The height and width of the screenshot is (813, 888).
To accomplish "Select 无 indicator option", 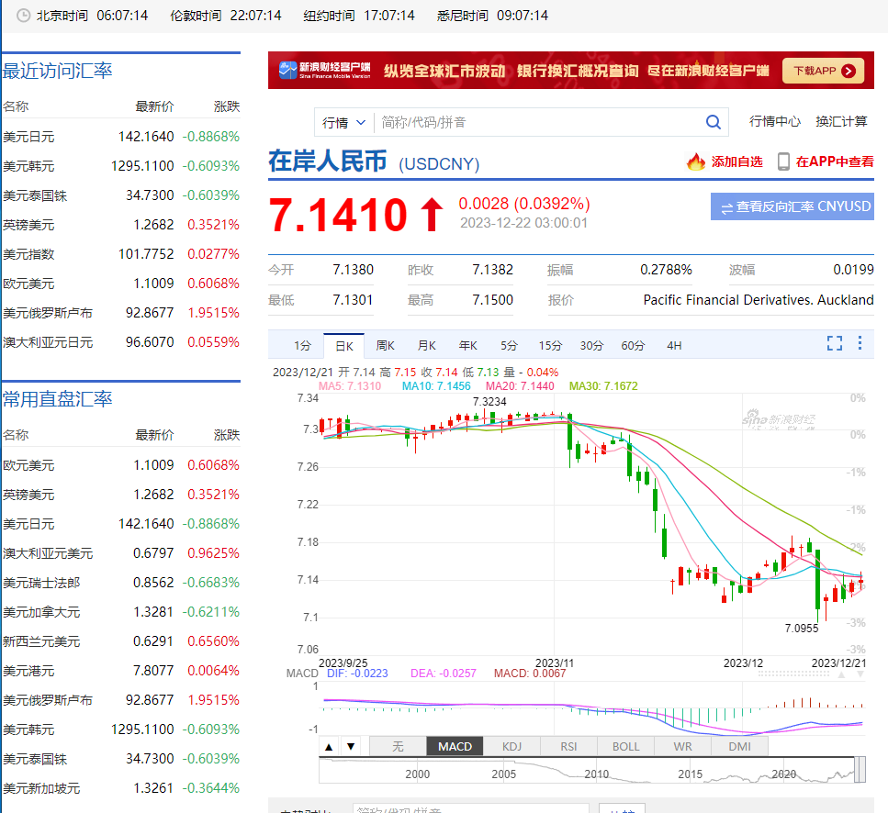I will pos(398,747).
